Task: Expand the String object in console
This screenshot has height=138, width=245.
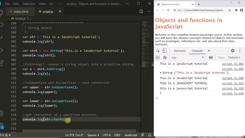Action: coord(161,72)
